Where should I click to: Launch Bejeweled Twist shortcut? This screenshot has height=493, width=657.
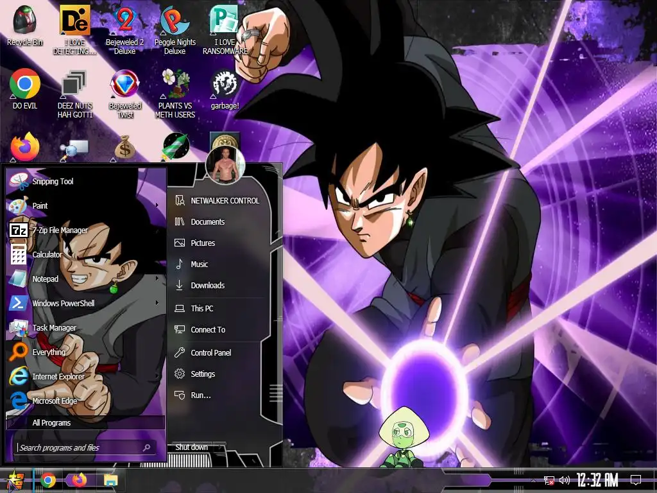125,94
